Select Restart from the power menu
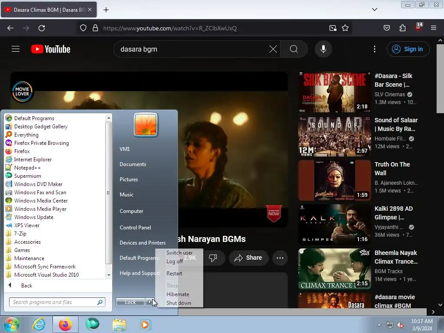 [174, 274]
